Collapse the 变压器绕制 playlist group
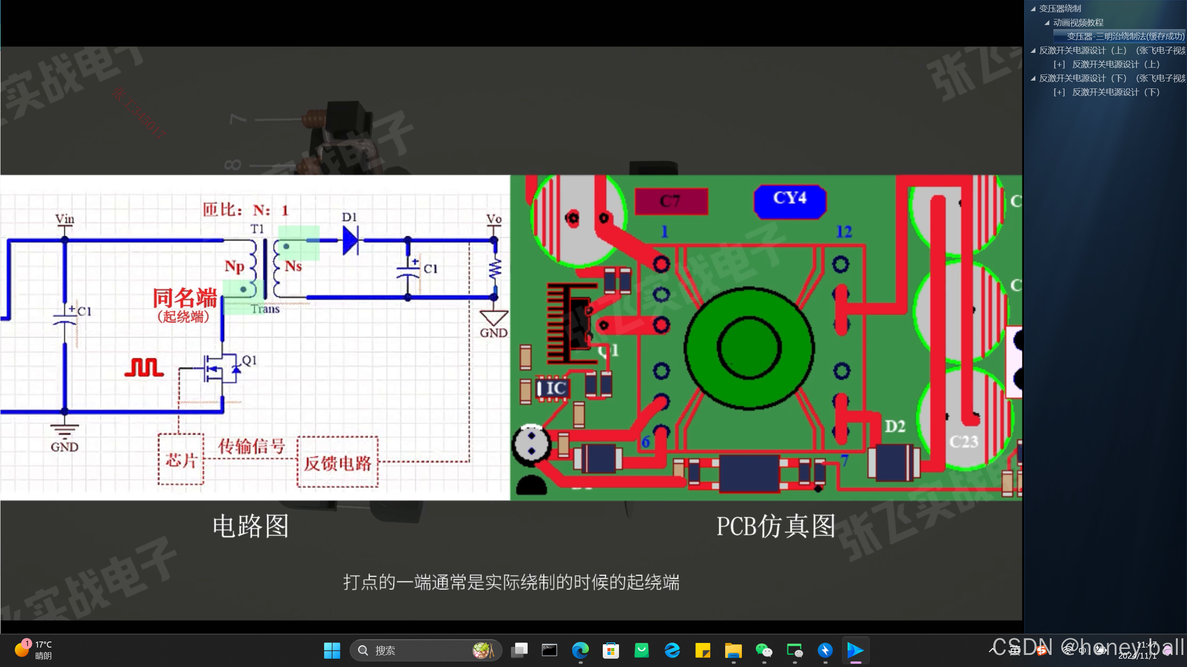 [x=1033, y=9]
